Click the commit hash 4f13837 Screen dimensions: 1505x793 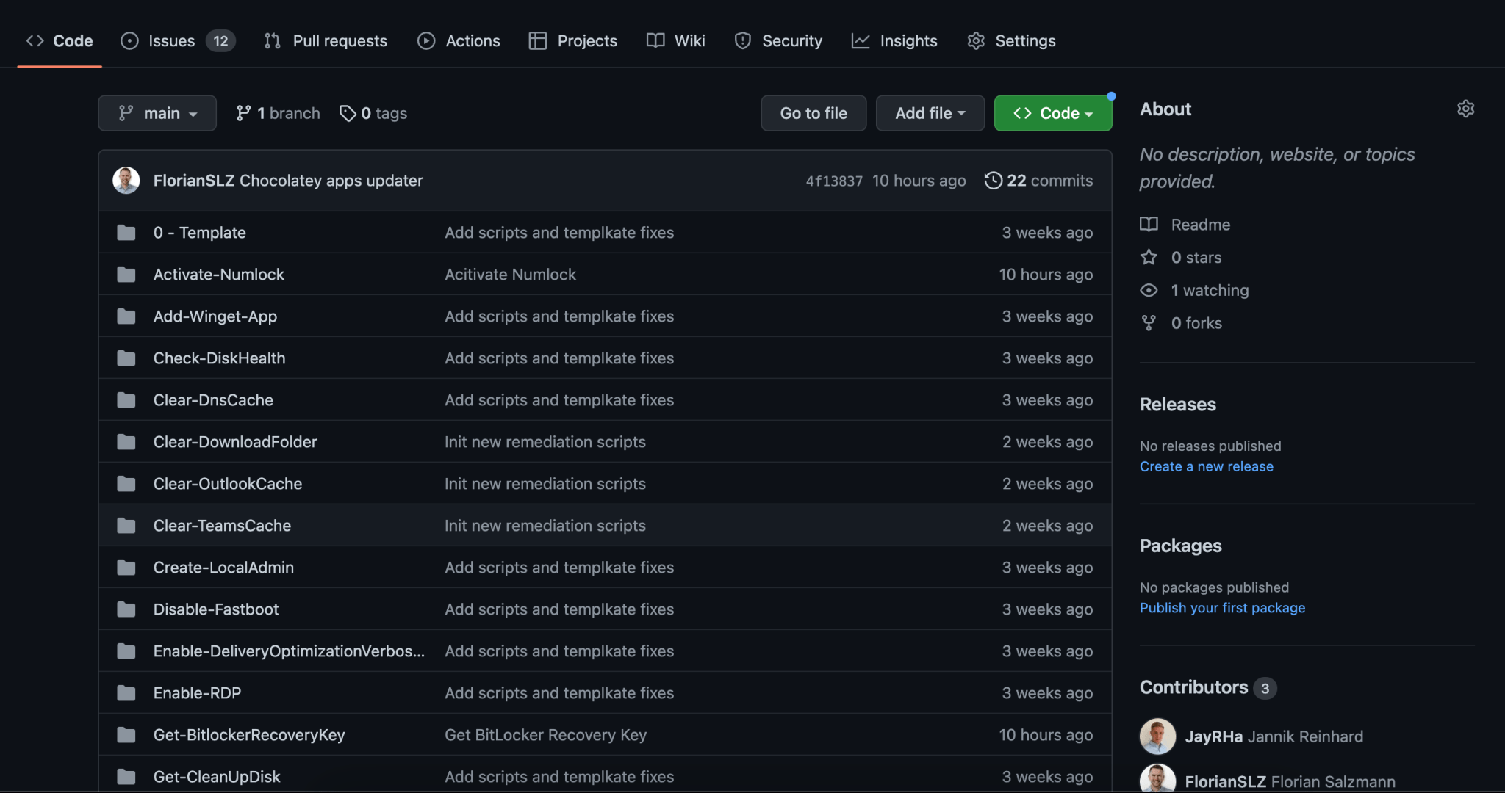tap(834, 180)
